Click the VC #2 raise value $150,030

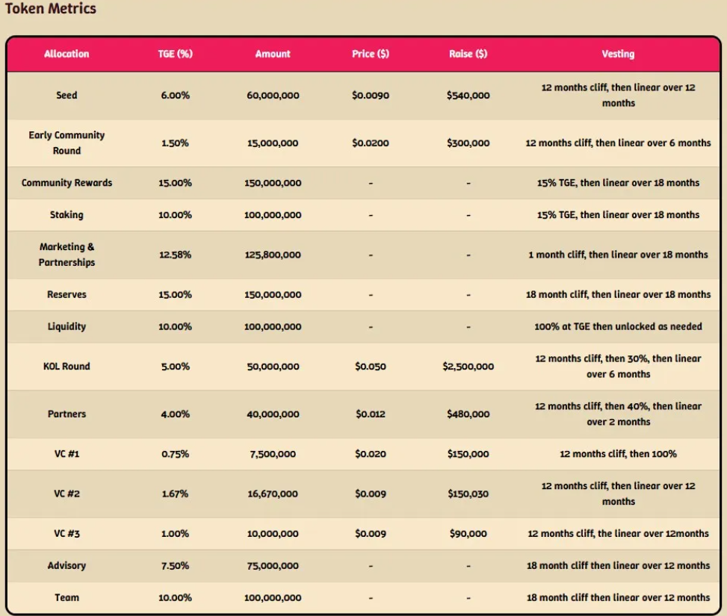[x=468, y=494]
